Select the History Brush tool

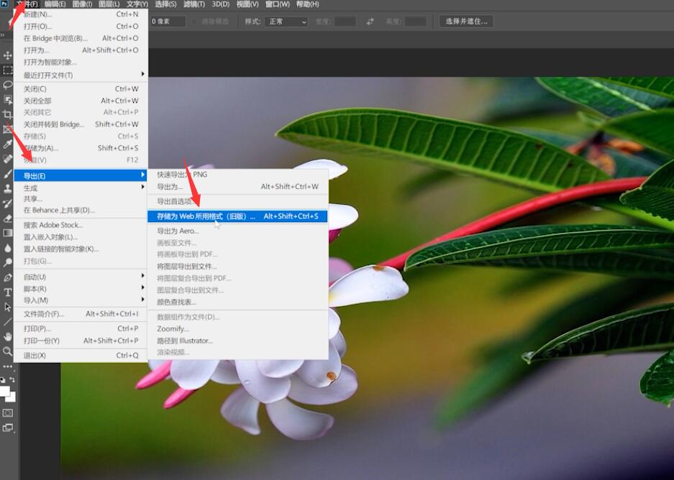point(7,203)
